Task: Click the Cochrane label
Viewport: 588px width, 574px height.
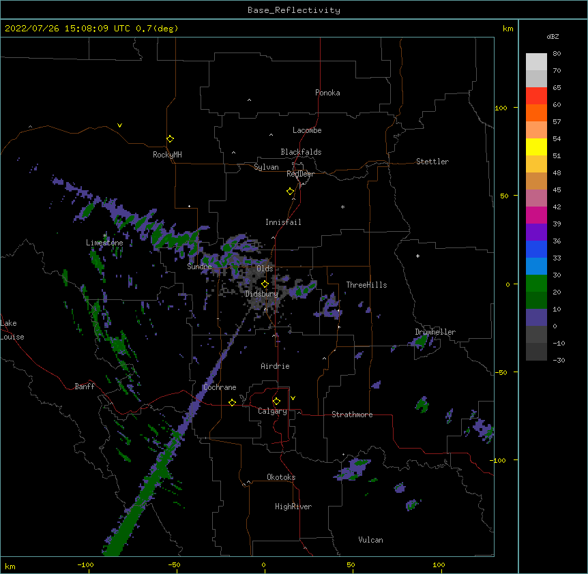Action: 220,387
